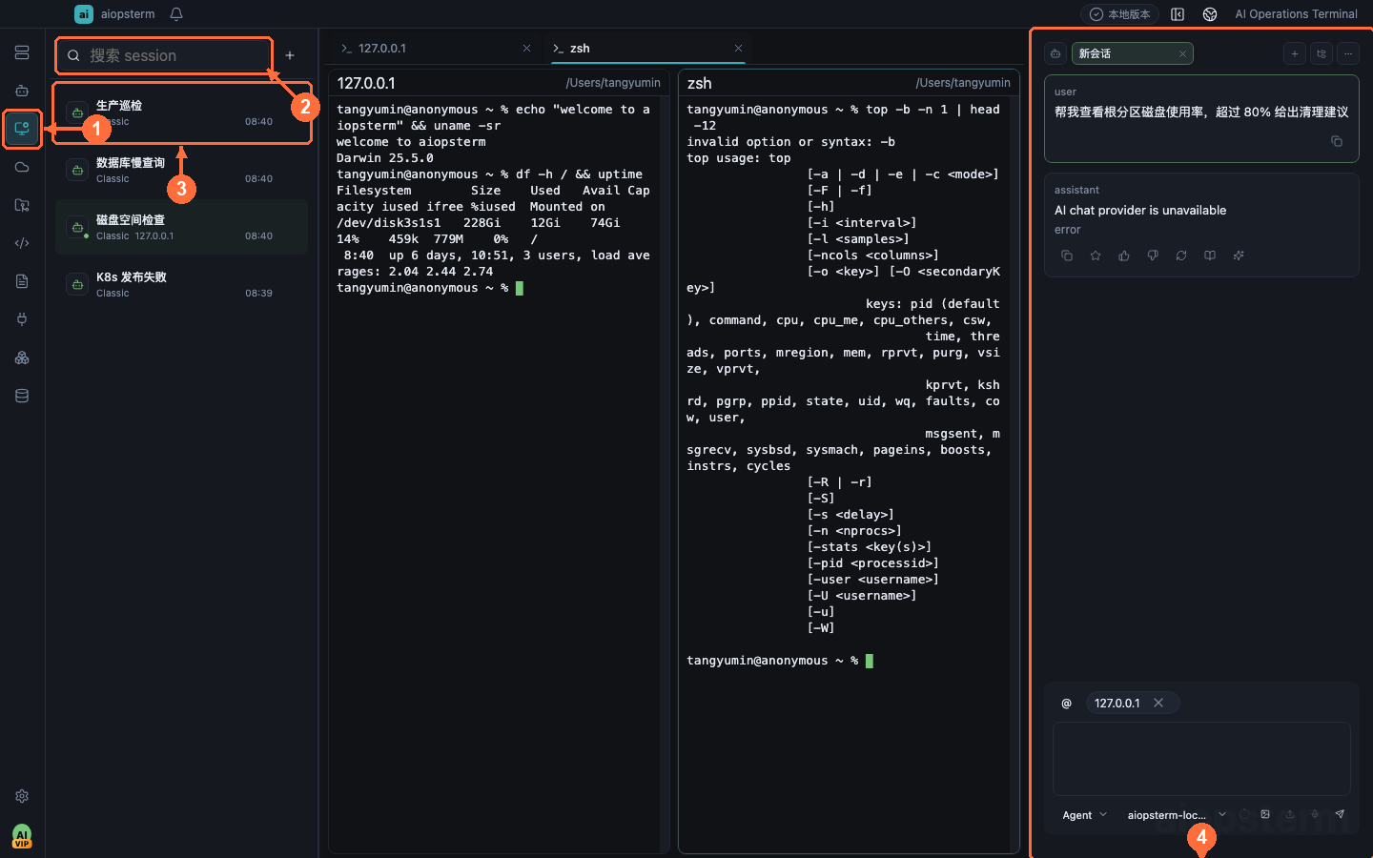Image resolution: width=1373 pixels, height=858 pixels.
Task: Open the database icon in left sidebar
Action: tap(22, 396)
